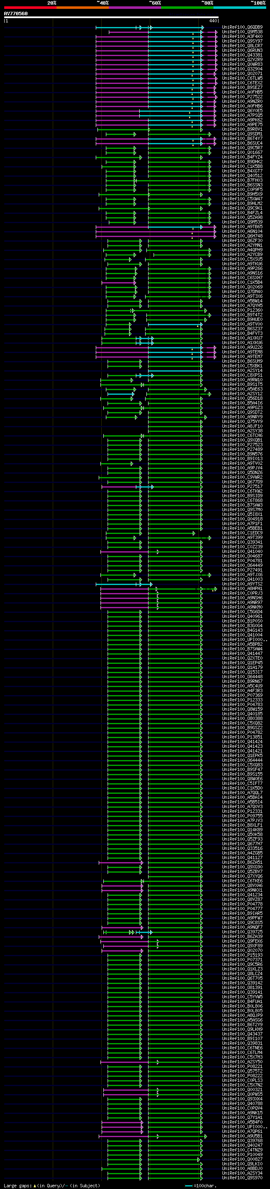270x1189 pixels.
Task: Click hit label UniRef100_P08221
Action: 242,1066
